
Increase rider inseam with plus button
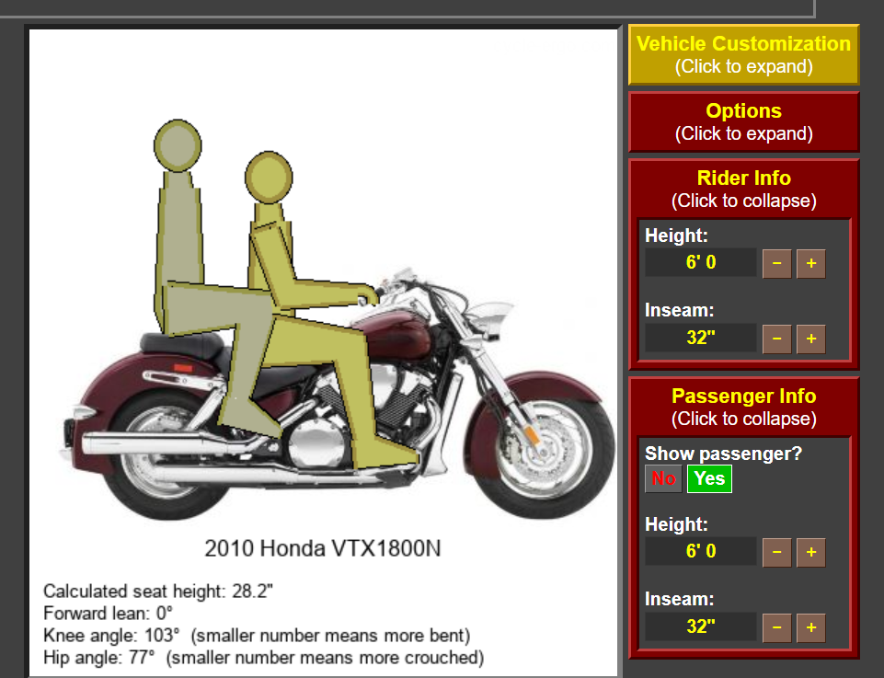tap(810, 339)
